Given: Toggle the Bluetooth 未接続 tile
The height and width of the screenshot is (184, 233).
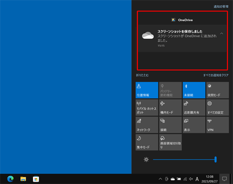Looking at the screenshot, I should point(194,90).
